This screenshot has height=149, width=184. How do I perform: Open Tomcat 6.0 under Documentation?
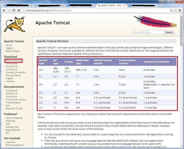[x=11, y=96]
